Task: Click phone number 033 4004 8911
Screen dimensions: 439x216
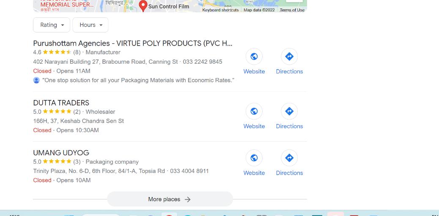Action: click(x=189, y=171)
